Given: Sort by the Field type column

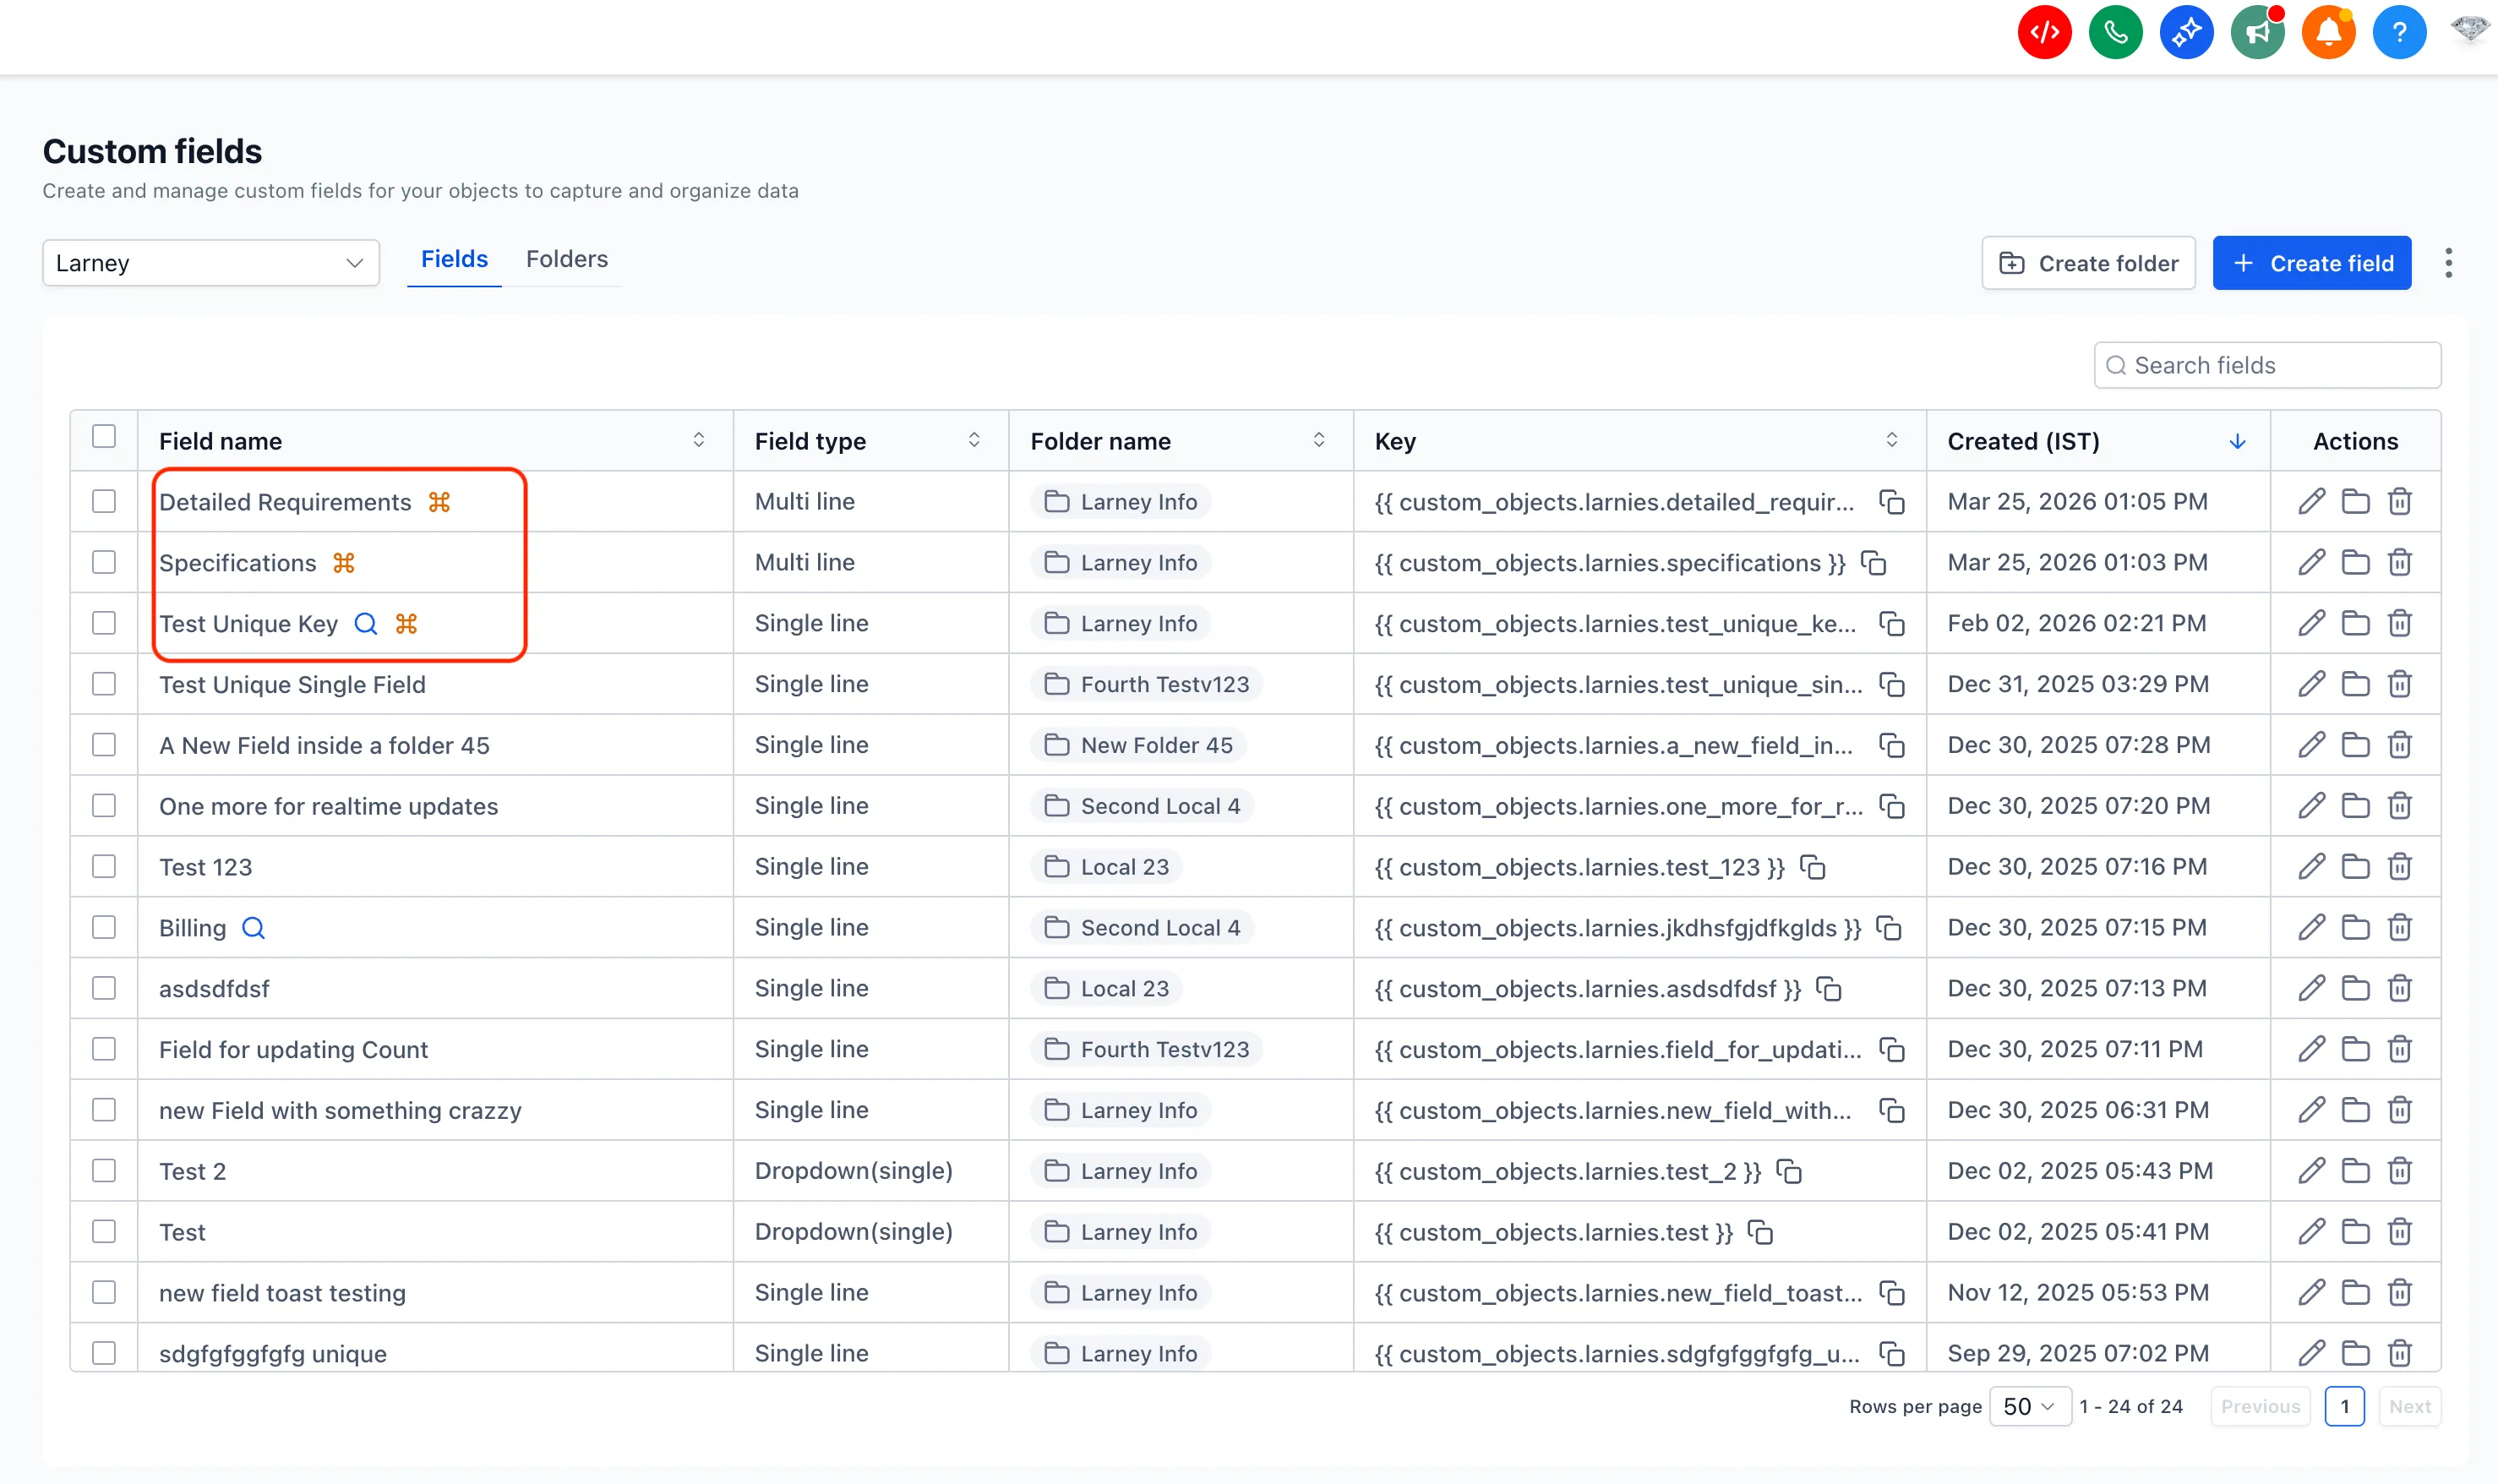Looking at the screenshot, I should click(x=973, y=441).
